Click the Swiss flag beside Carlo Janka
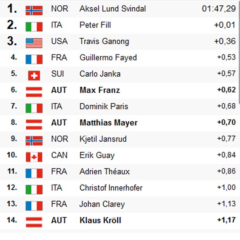The height and width of the screenshot is (240, 240). point(34,75)
